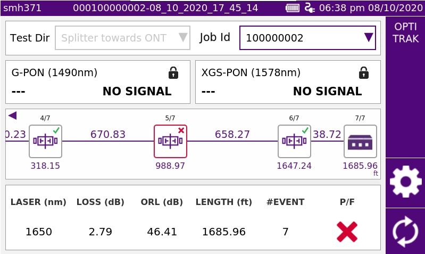Click the OPTI TRAK tab
Screen dimensions: 425x254
pos(405,32)
